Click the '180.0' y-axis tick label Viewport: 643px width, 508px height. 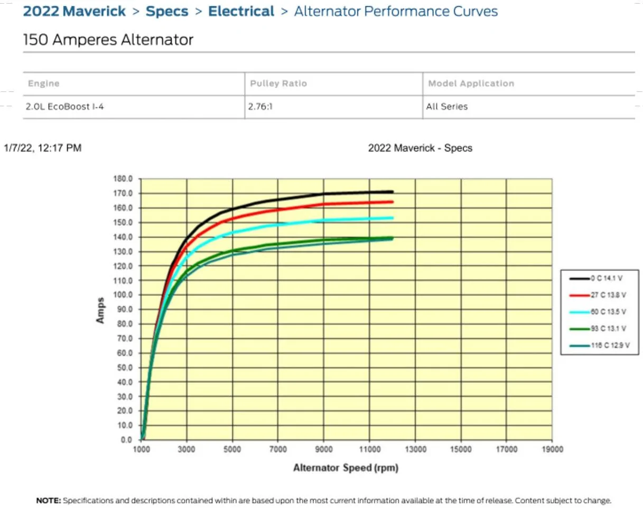pyautogui.click(x=123, y=179)
